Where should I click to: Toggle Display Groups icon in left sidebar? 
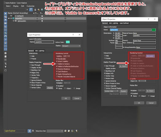click(x=5, y=33)
